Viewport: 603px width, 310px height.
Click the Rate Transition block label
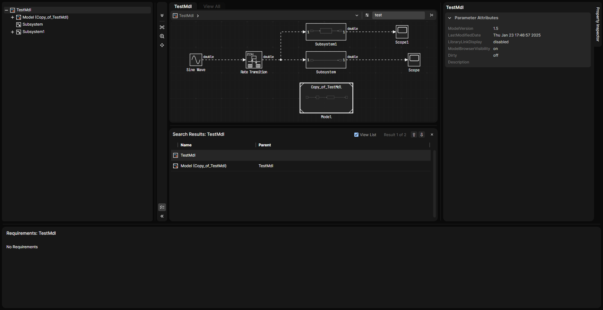click(x=254, y=72)
